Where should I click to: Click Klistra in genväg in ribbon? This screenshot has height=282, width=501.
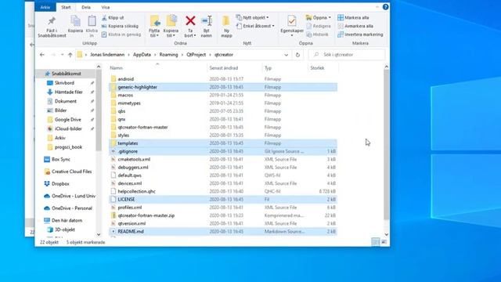[121, 34]
